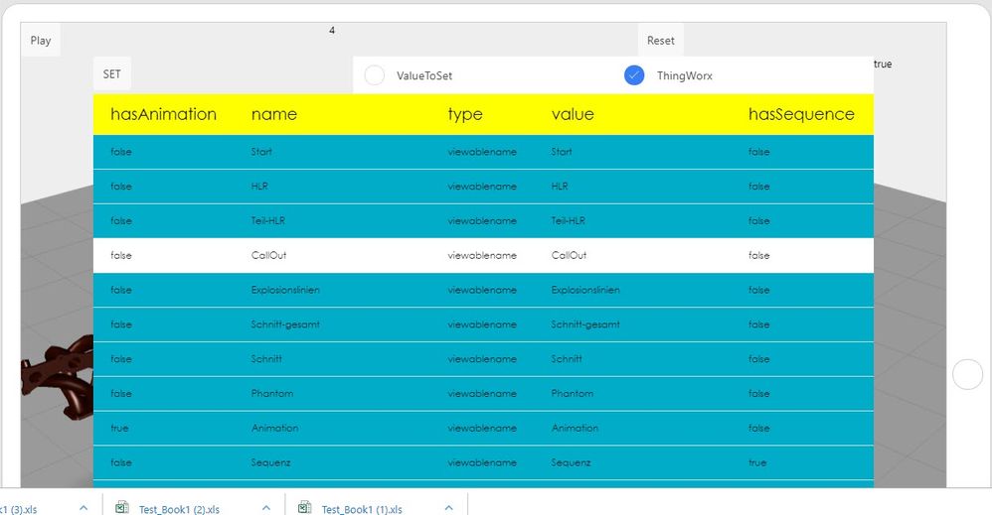
Task: Click the name column header
Action: [274, 114]
